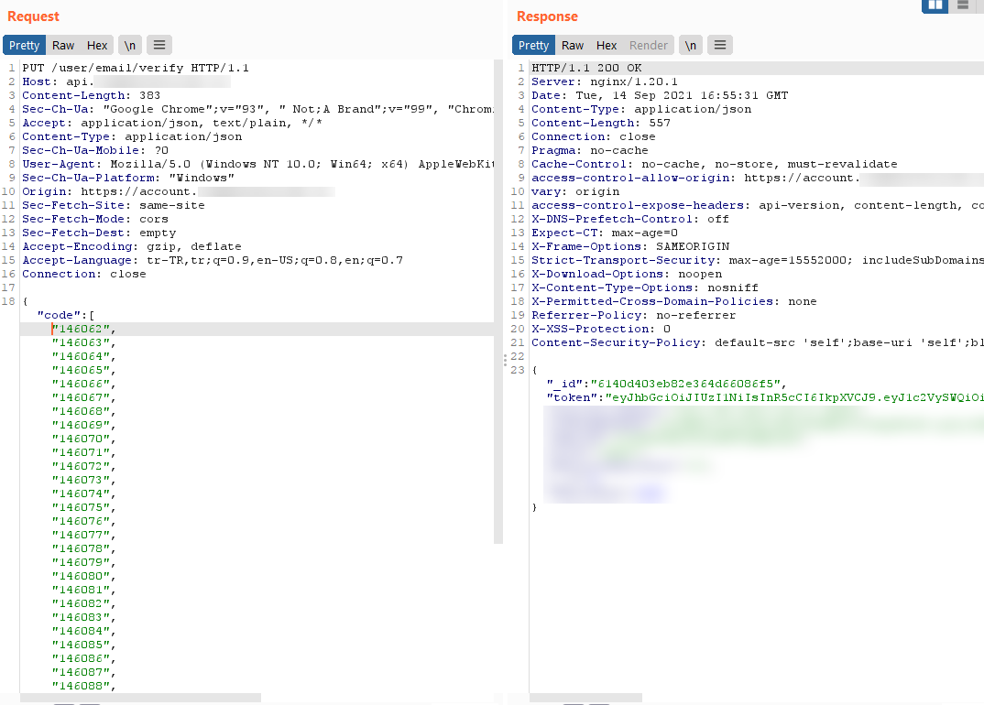Click the Pragma: no-cache header
Screen dimensions: 984x705
click(590, 150)
